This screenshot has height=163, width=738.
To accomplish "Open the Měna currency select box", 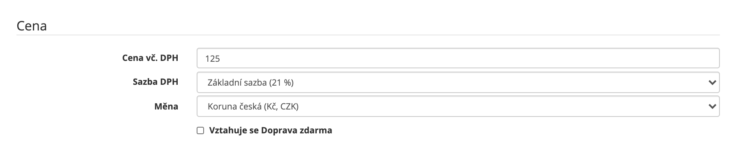I will click(x=458, y=106).
